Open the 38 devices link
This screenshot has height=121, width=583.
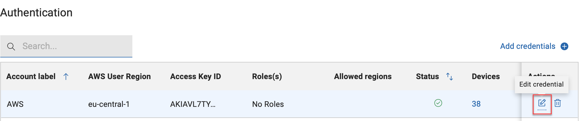(476, 104)
